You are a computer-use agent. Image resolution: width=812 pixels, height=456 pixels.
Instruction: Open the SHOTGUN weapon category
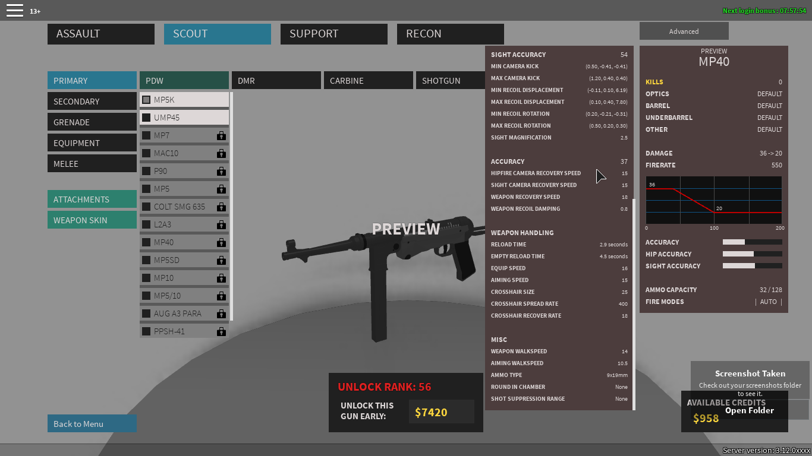(451, 80)
